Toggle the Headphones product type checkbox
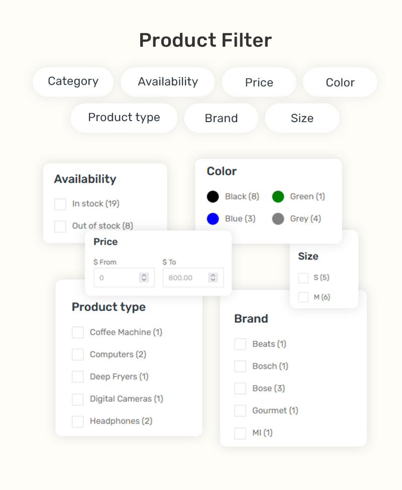The width and height of the screenshot is (402, 490). click(78, 421)
